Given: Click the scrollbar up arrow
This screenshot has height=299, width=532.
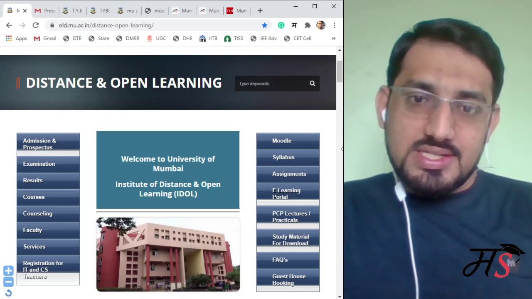Looking at the screenshot, I should click(x=340, y=50).
